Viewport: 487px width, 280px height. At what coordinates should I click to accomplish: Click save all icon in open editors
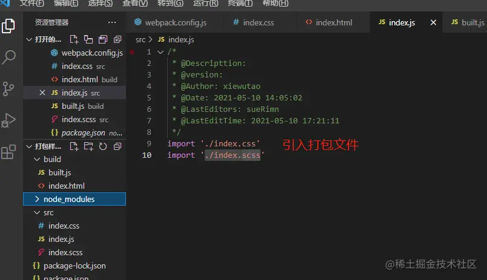[103, 39]
